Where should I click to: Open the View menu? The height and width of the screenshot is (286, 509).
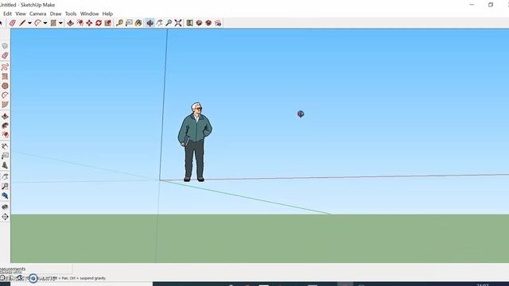(x=21, y=14)
